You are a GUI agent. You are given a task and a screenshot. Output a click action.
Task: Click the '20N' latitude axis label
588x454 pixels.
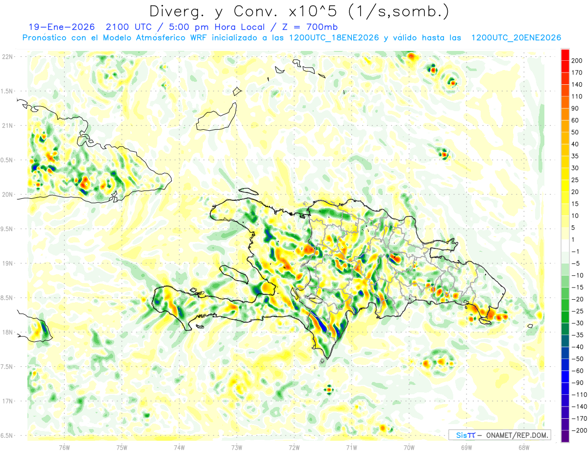point(7,194)
